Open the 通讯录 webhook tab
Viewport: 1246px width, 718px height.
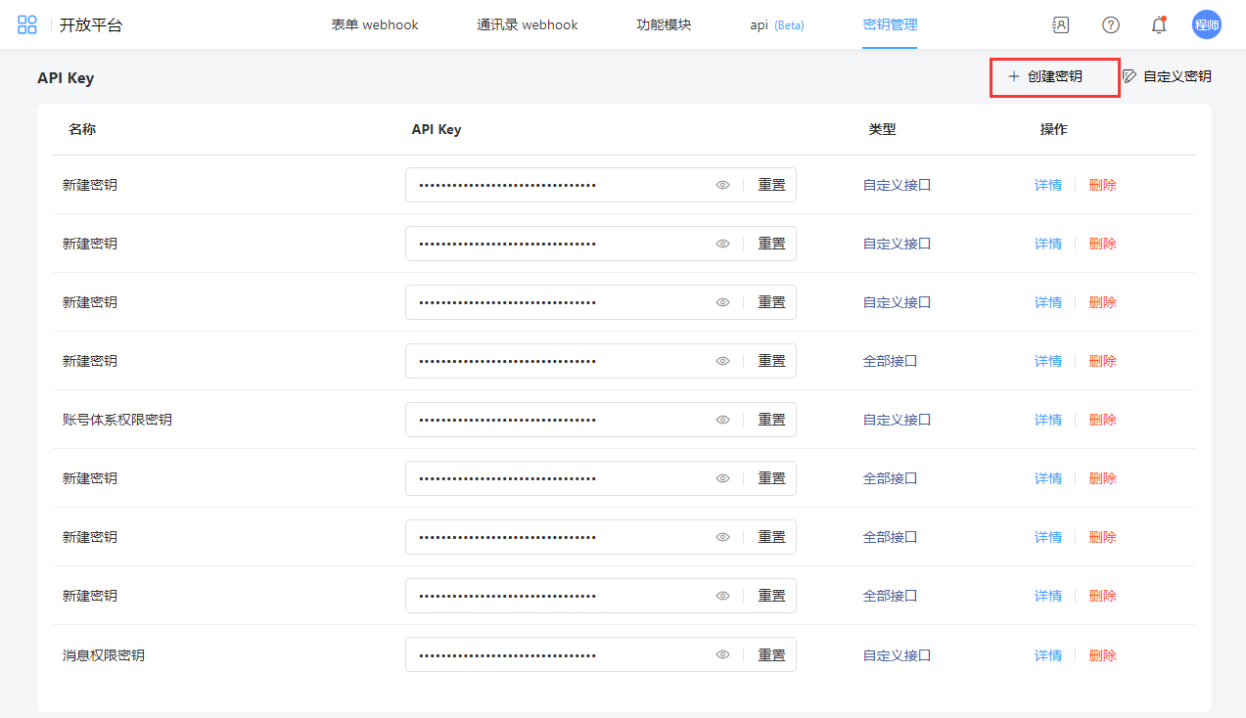pos(527,24)
